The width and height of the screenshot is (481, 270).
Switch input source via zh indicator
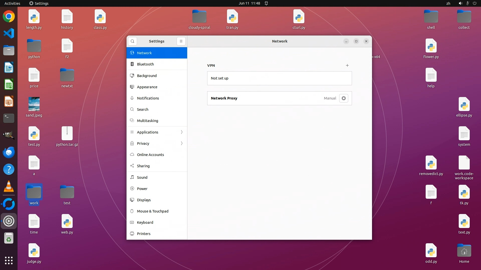448,3
